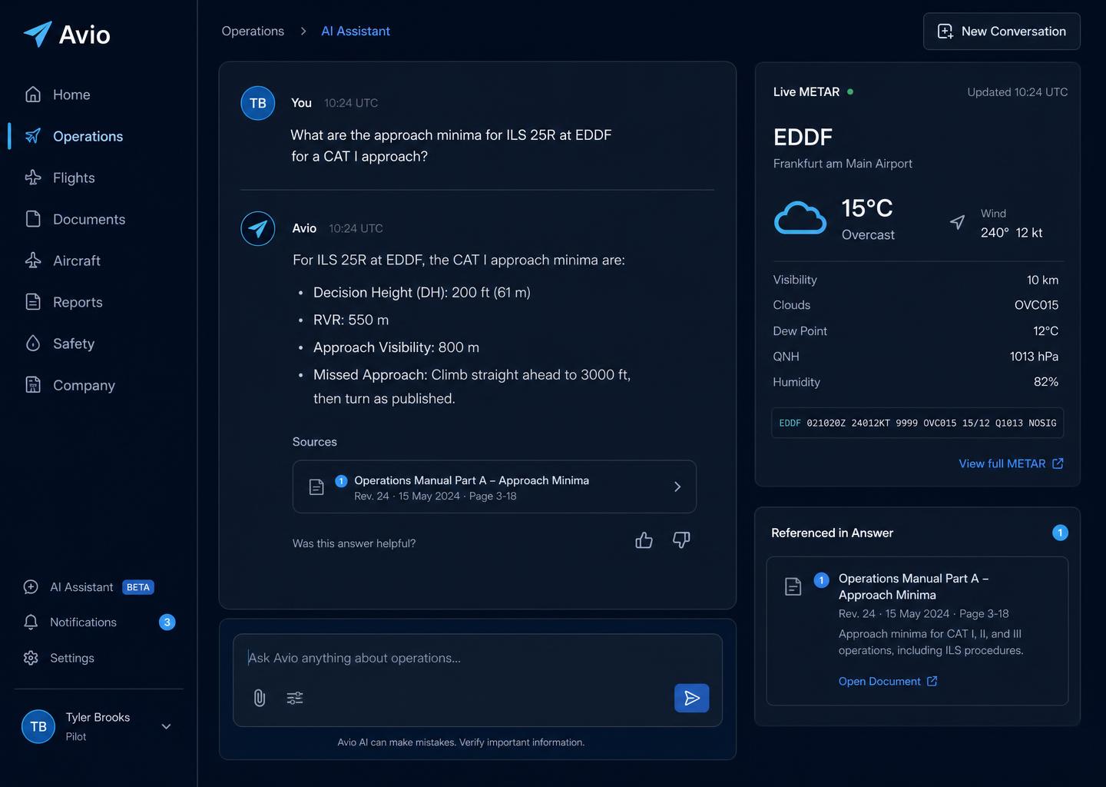Click the Clouds value OVC015

pos(1036,305)
